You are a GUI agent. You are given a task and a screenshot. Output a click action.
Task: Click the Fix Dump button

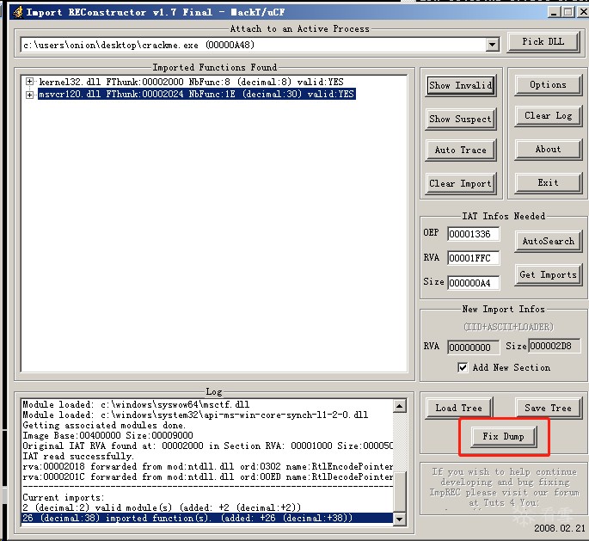click(503, 437)
